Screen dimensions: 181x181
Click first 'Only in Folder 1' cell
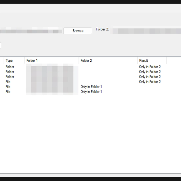click(x=91, y=86)
